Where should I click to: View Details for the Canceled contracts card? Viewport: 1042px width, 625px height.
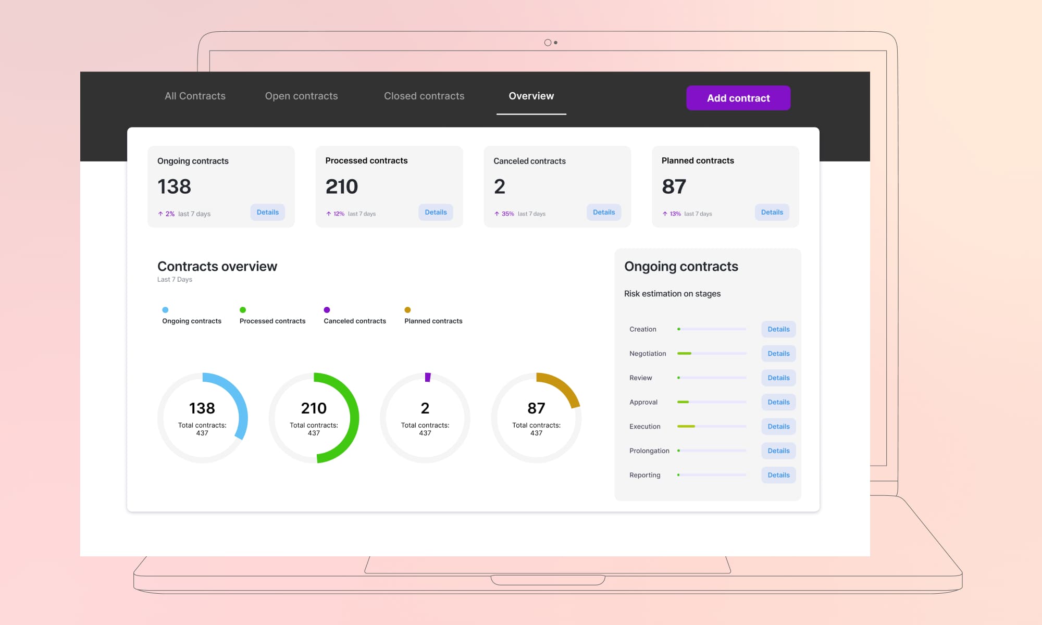tap(603, 212)
